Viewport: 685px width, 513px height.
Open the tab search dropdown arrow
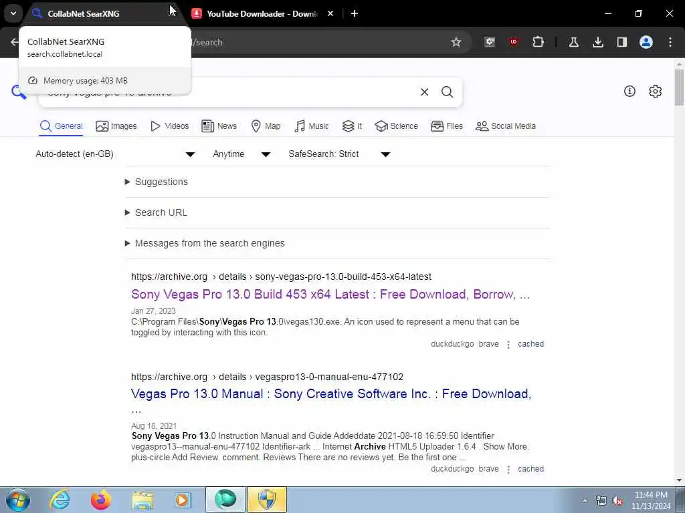13,13
